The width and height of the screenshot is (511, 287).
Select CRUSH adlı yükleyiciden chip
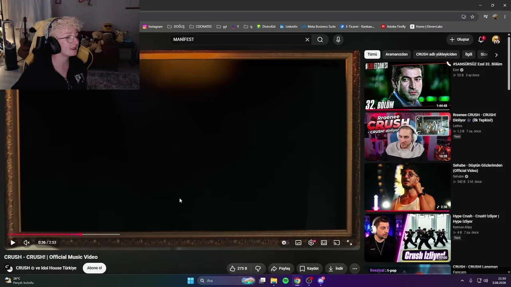coord(436,54)
